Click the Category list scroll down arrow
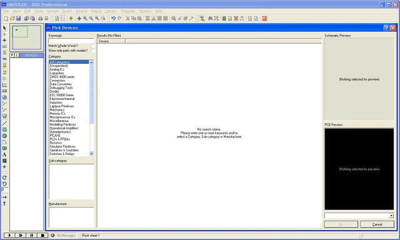Image resolution: width=400 pixels, height=240 pixels. pyautogui.click(x=91, y=154)
